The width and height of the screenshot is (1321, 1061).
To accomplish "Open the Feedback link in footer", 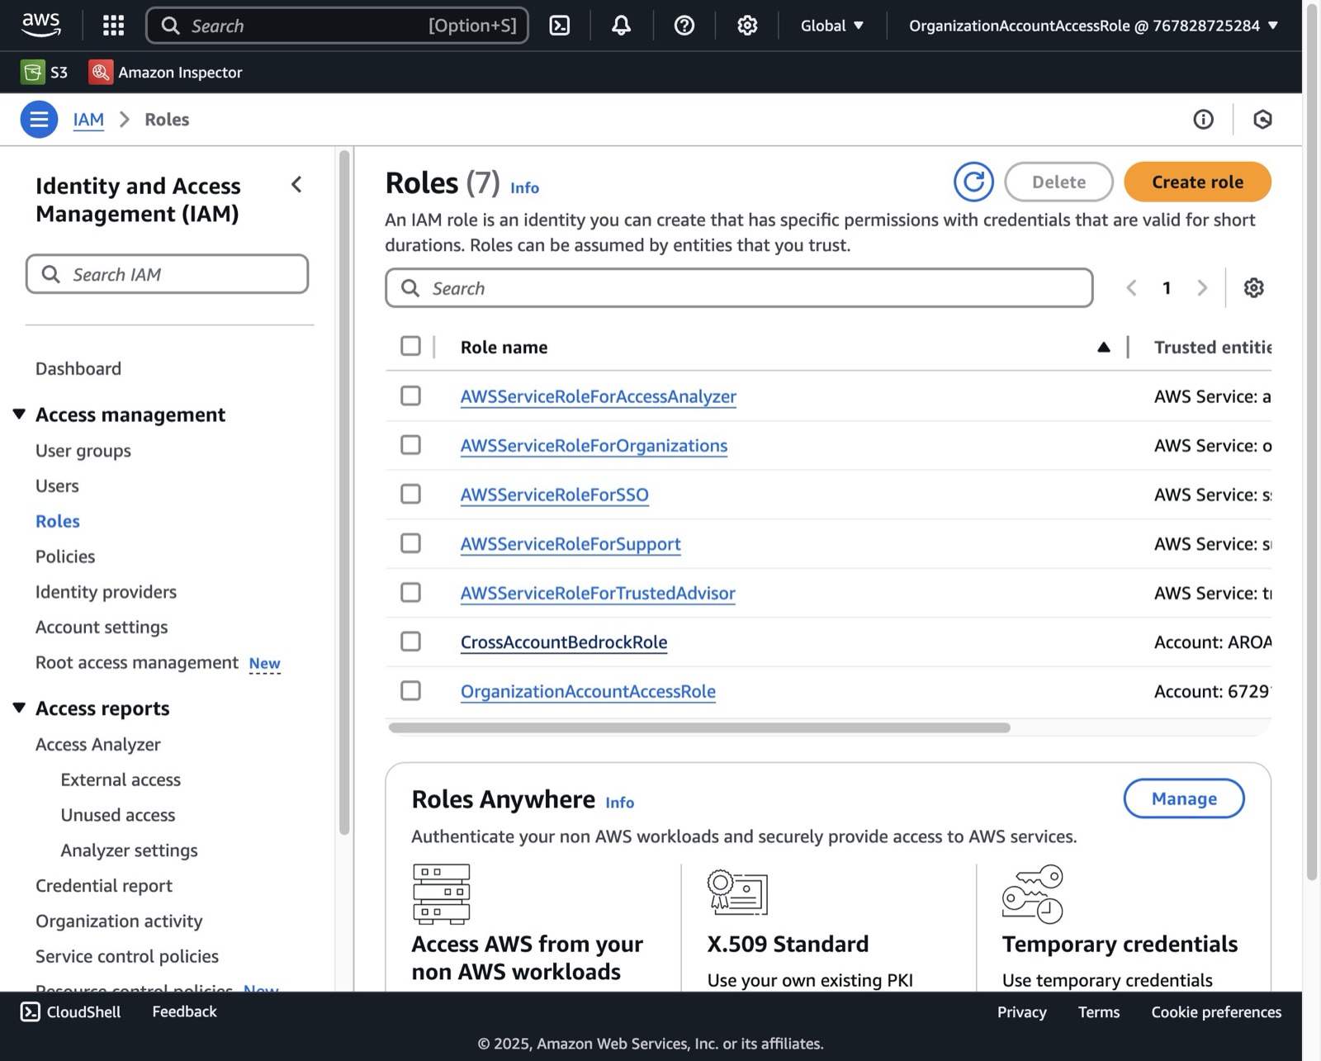I will pos(184,1011).
